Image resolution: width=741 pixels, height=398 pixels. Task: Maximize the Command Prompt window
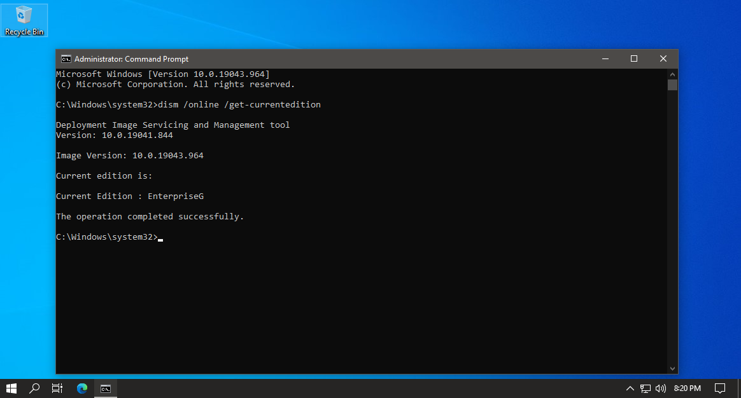[634, 58]
